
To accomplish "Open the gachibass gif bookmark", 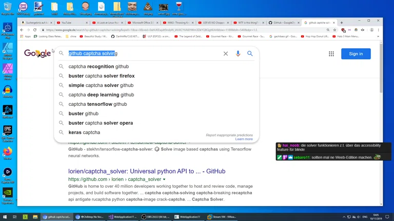I will click(x=283, y=36).
